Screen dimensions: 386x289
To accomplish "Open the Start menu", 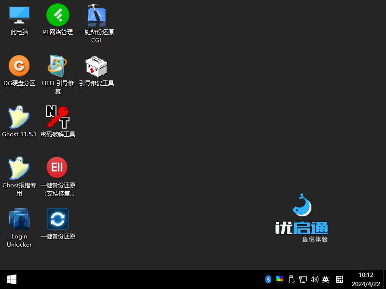I will pyautogui.click(x=11, y=279).
